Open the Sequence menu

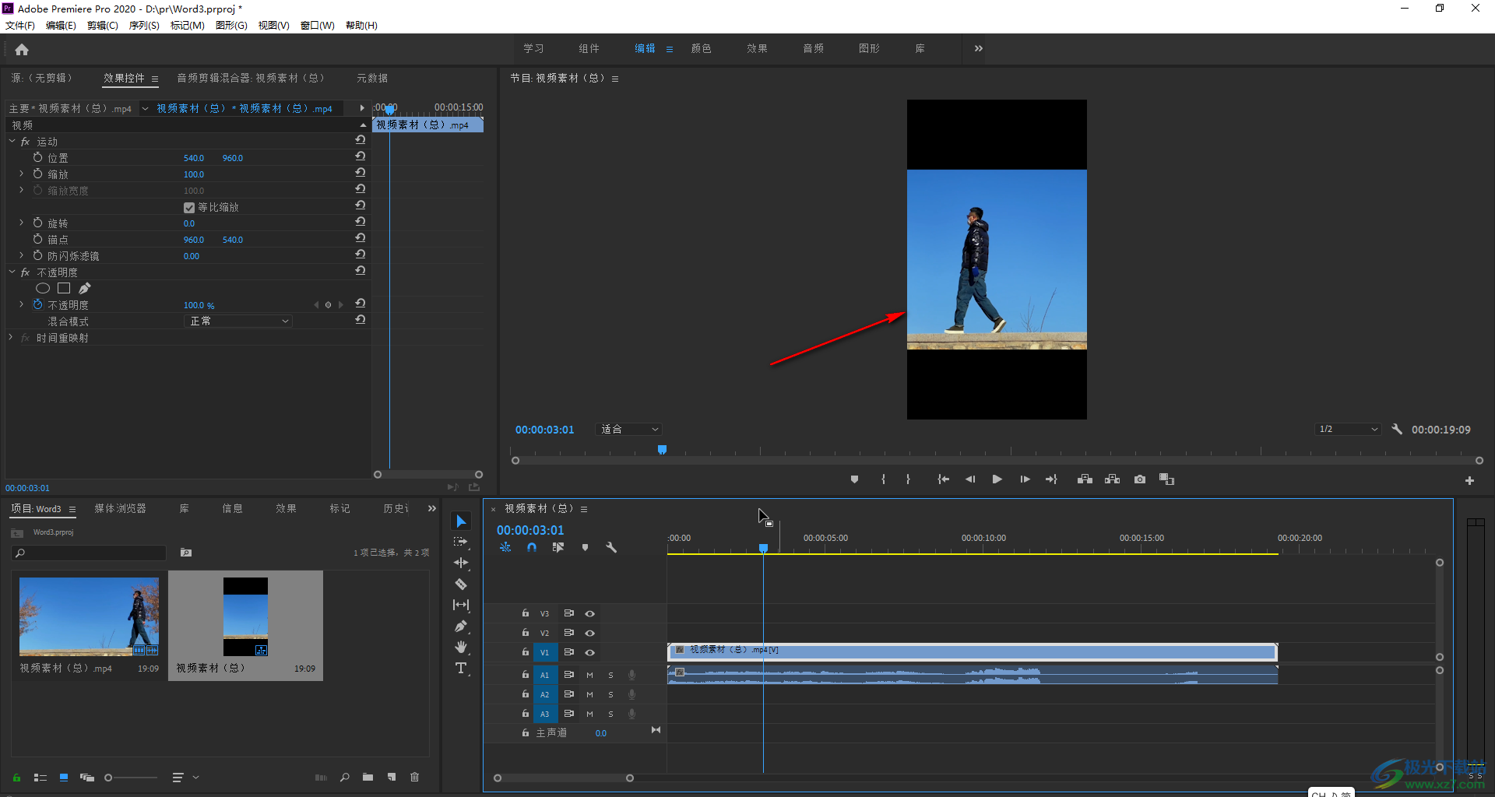tap(143, 26)
